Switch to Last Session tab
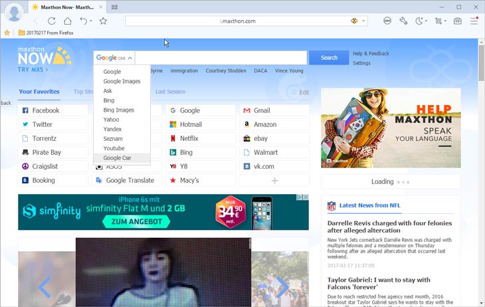 pos(170,92)
